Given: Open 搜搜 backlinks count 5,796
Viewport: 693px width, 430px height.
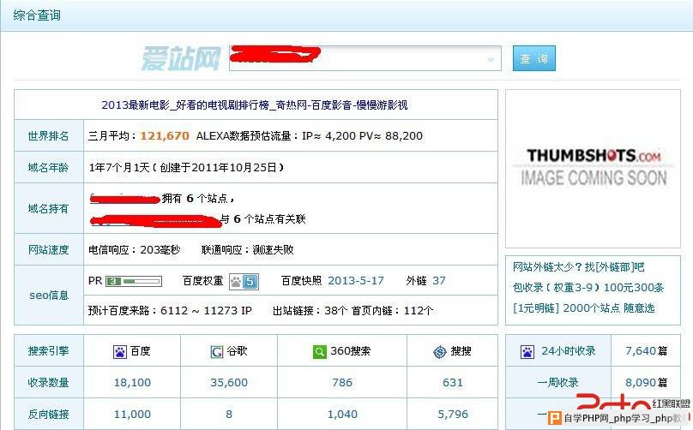Looking at the screenshot, I should click(453, 414).
